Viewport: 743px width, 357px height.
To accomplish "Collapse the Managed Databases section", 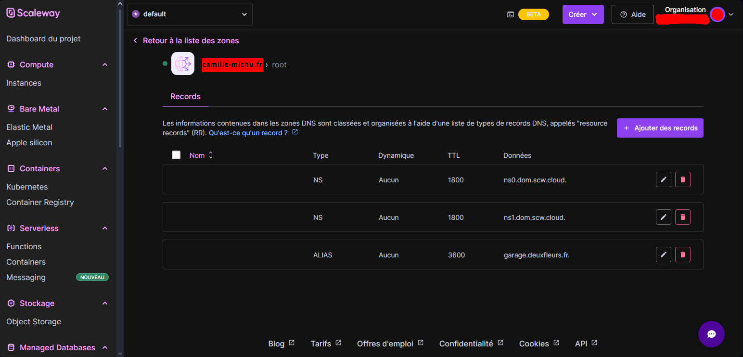I will [x=105, y=347].
